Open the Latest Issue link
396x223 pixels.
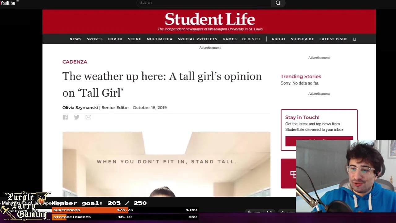click(333, 39)
